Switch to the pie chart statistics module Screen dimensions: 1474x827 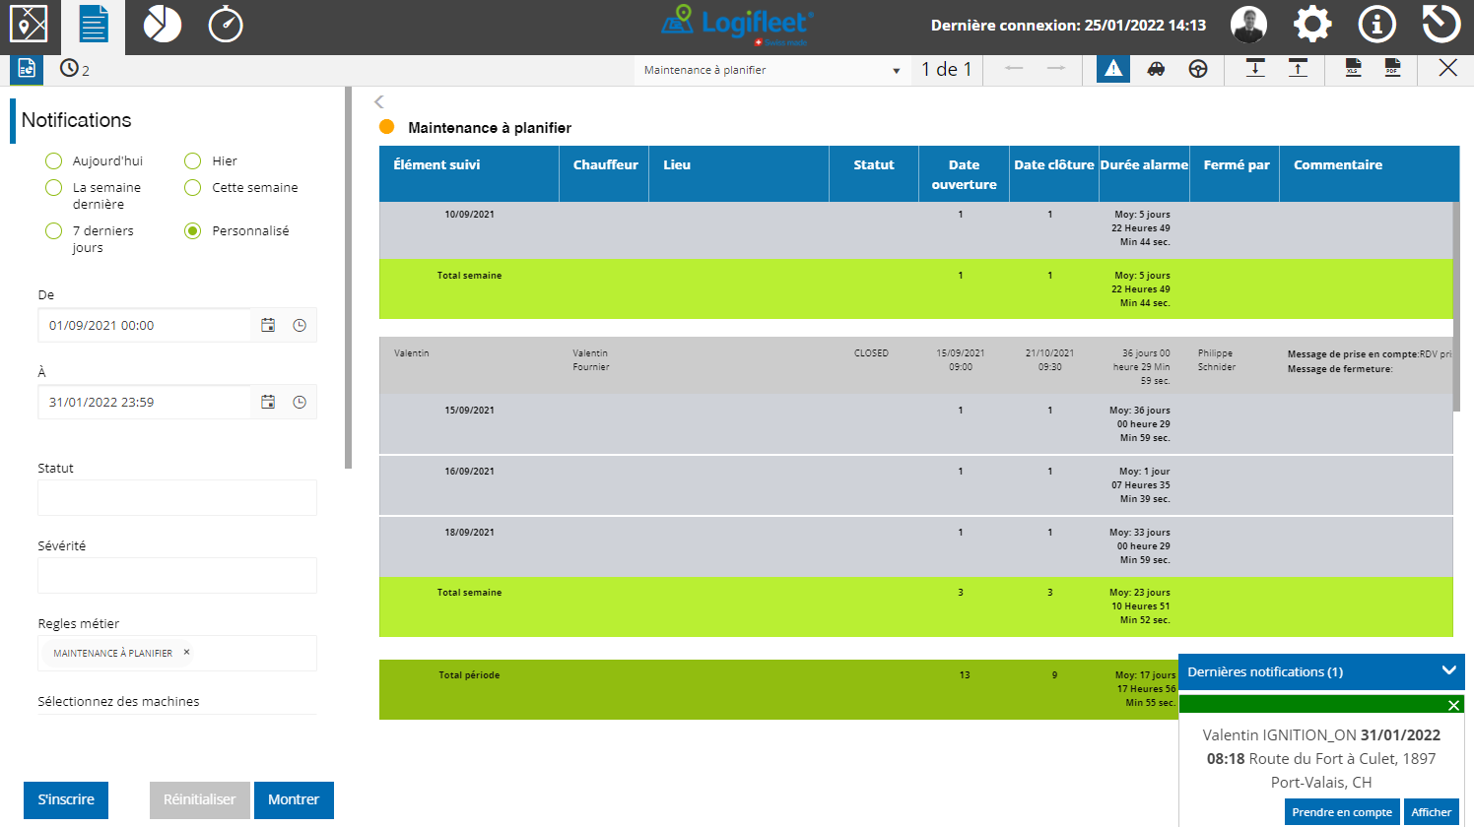tap(162, 25)
